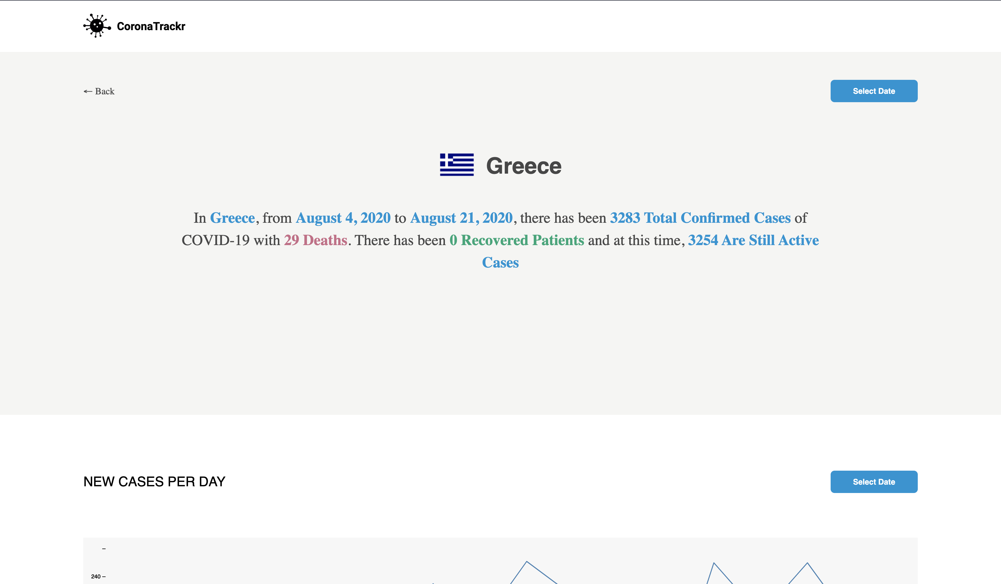The height and width of the screenshot is (584, 1001).
Task: Select the August 4, 2020 start date
Action: 343,218
